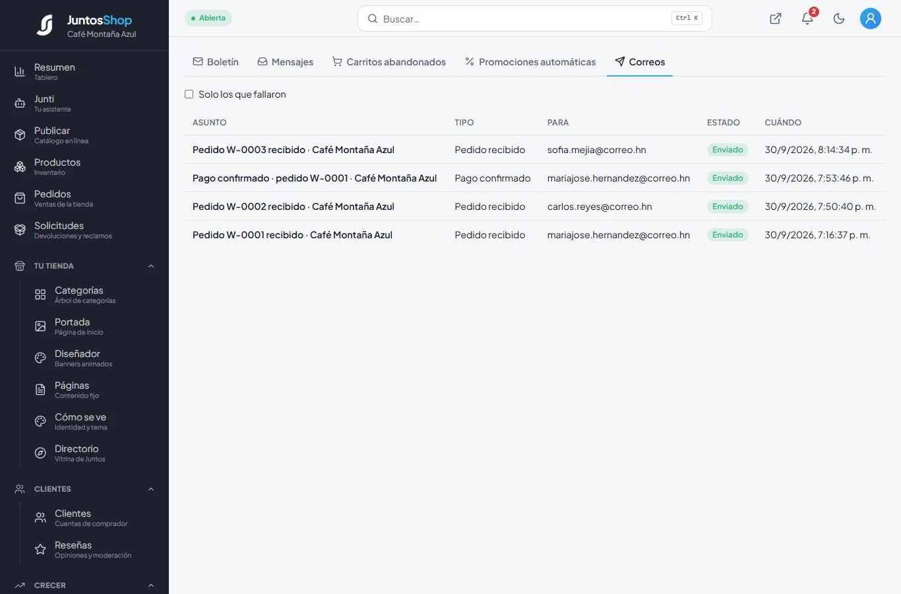Click the Páginas document icon
The height and width of the screenshot is (594, 901).
pyautogui.click(x=40, y=389)
